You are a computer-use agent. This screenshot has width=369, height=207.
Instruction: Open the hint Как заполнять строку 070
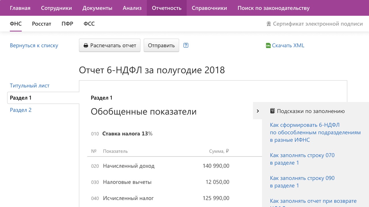(302, 159)
